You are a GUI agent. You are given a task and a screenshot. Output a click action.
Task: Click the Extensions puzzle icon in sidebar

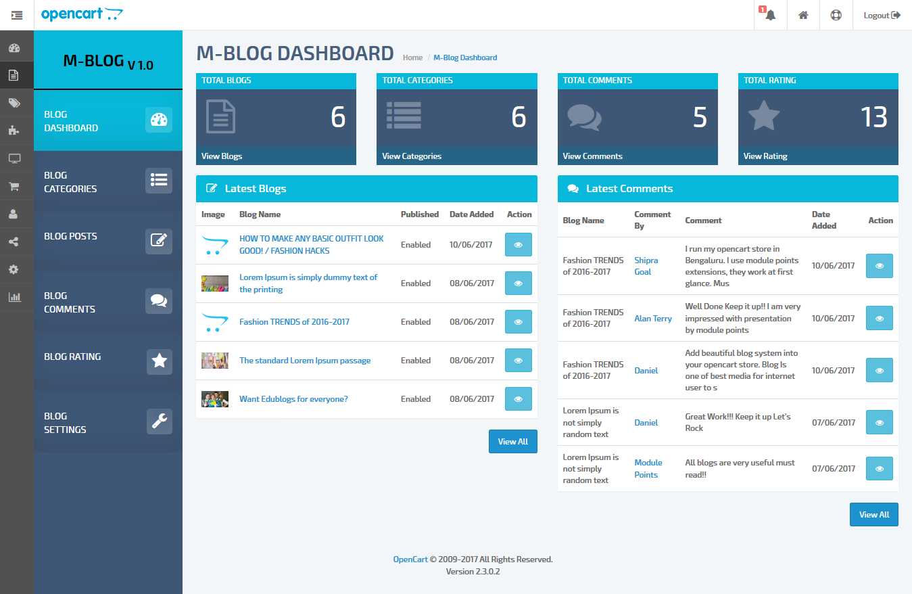[x=14, y=131]
